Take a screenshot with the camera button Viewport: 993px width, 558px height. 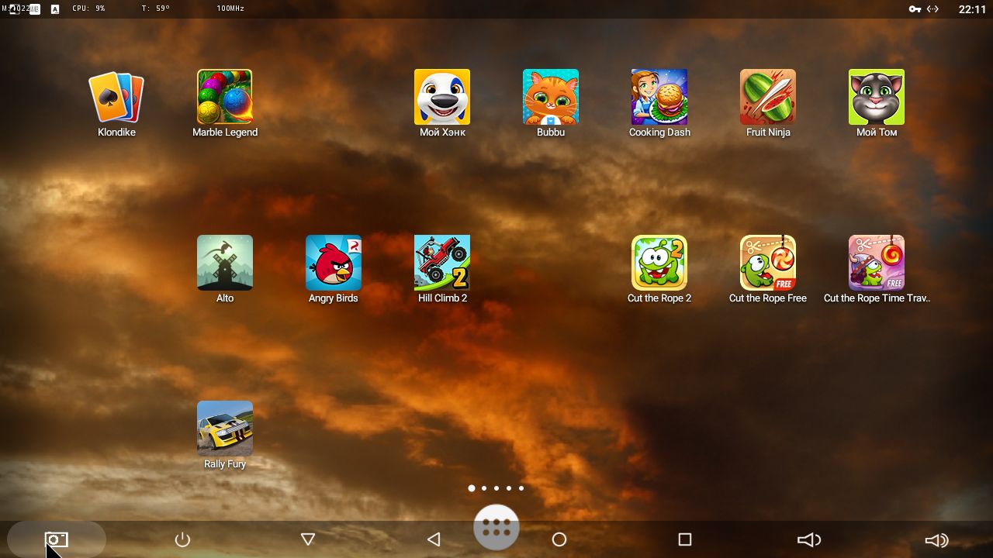[x=56, y=539]
